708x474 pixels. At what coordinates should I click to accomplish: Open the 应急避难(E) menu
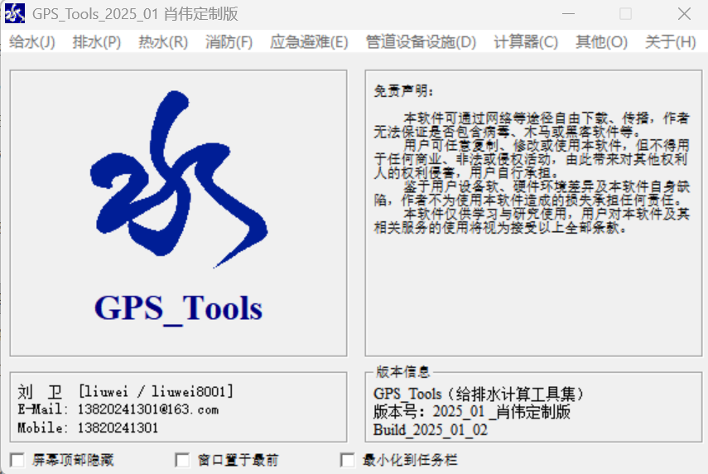[x=309, y=42]
